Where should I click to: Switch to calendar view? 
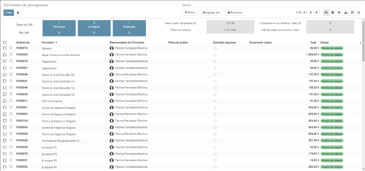352,13
